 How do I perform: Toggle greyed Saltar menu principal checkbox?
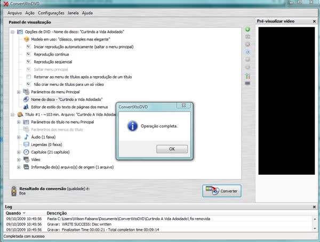tap(29, 69)
